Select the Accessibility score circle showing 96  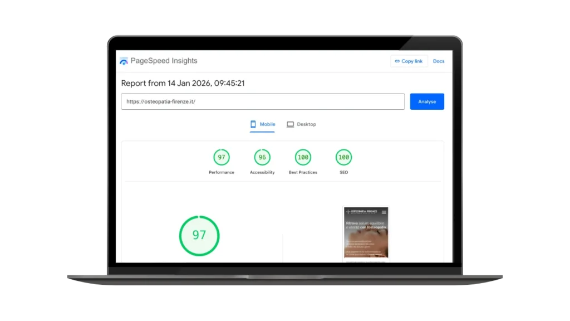pos(262,157)
